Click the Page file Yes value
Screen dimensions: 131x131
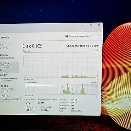[x=73, y=108]
